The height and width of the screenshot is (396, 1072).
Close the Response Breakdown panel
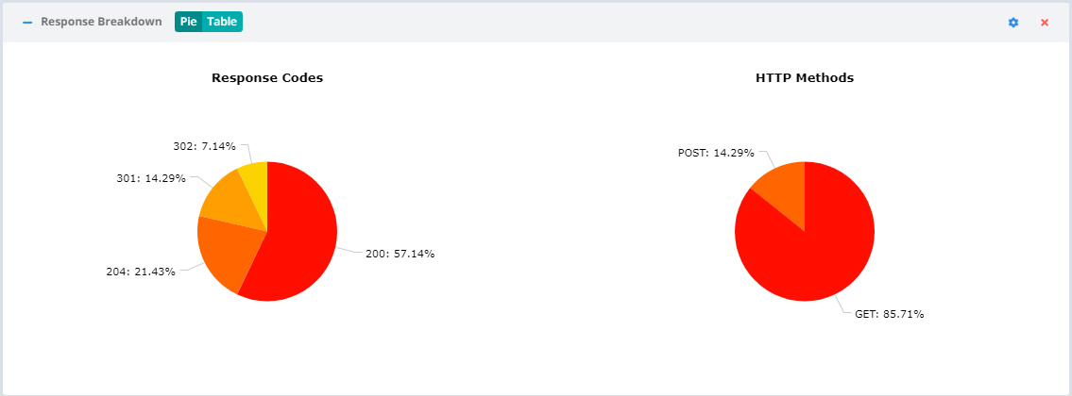click(x=1045, y=23)
